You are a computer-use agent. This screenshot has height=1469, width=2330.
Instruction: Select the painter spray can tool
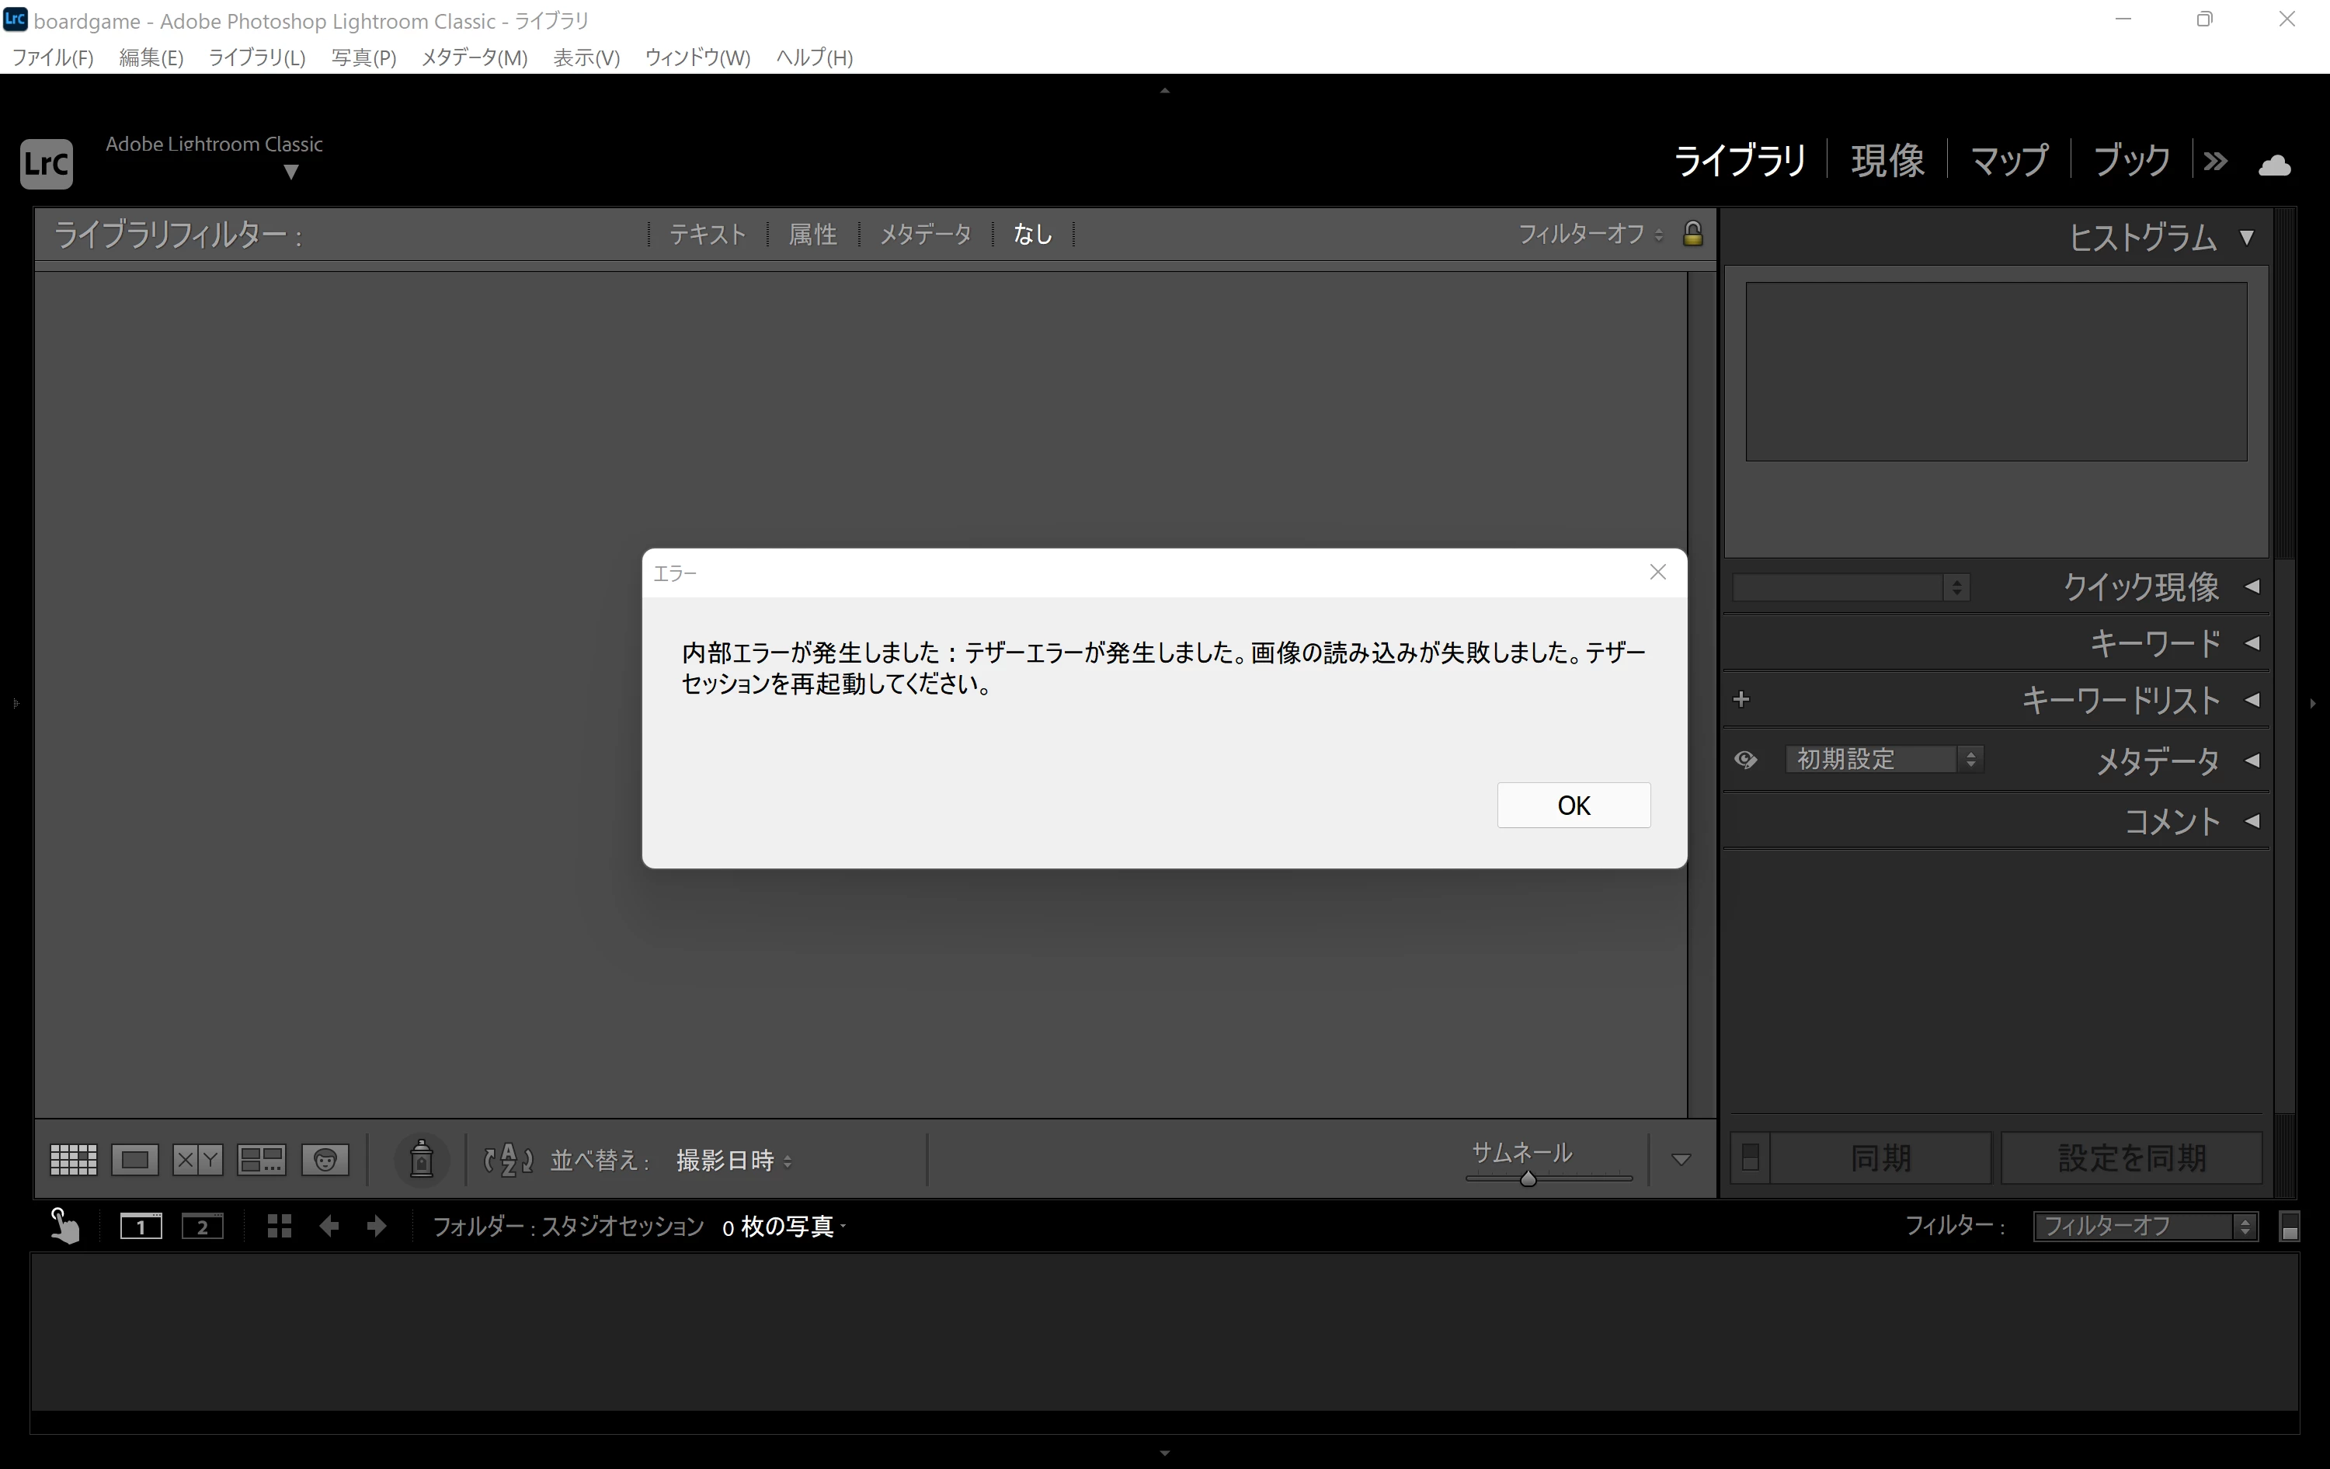(421, 1159)
